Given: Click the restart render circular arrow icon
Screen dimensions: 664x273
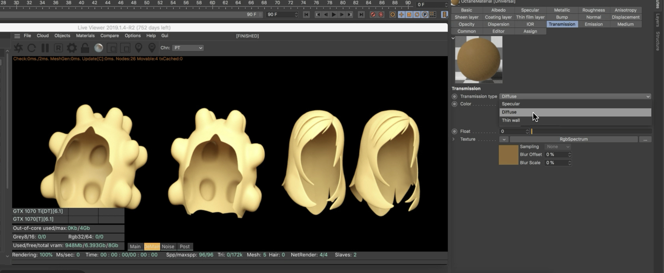Looking at the screenshot, I should [x=32, y=48].
